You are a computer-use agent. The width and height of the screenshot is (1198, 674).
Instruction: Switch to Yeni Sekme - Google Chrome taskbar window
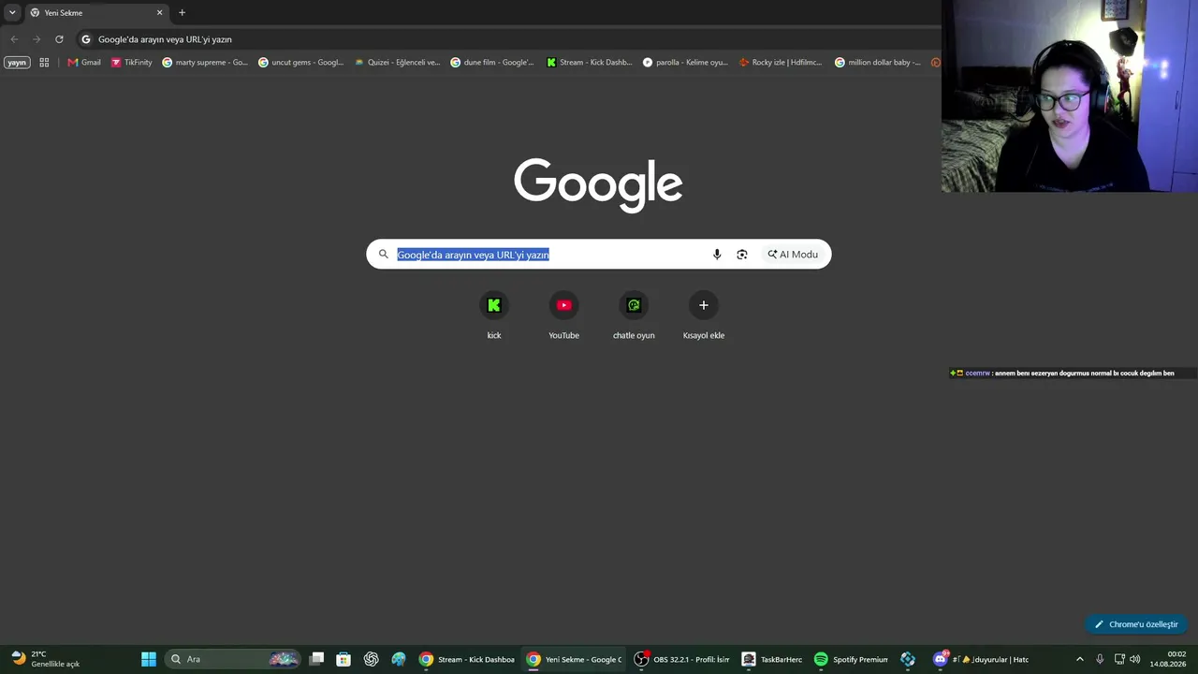574,659
